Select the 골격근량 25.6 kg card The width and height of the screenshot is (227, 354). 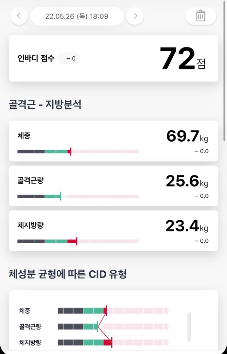(113, 186)
